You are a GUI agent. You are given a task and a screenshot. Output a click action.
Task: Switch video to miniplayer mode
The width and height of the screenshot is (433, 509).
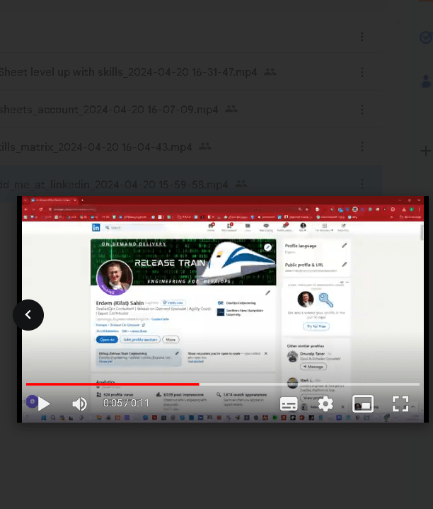point(363,404)
